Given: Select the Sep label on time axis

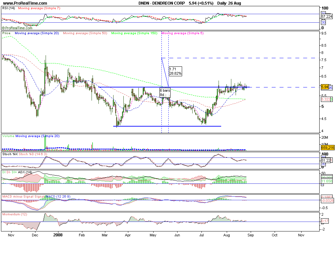Looking at the screenshot, I should pos(251,235).
